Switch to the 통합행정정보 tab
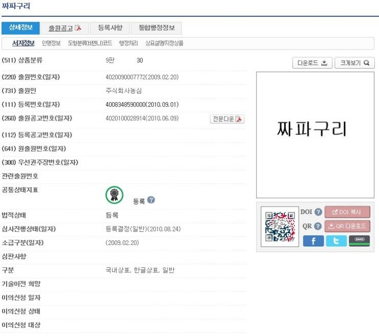 156,28
